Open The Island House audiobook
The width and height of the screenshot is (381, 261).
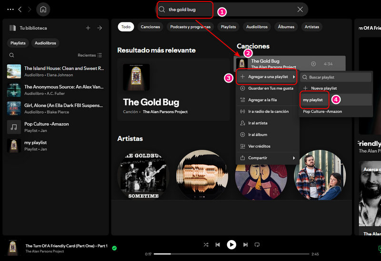[x=56, y=72]
